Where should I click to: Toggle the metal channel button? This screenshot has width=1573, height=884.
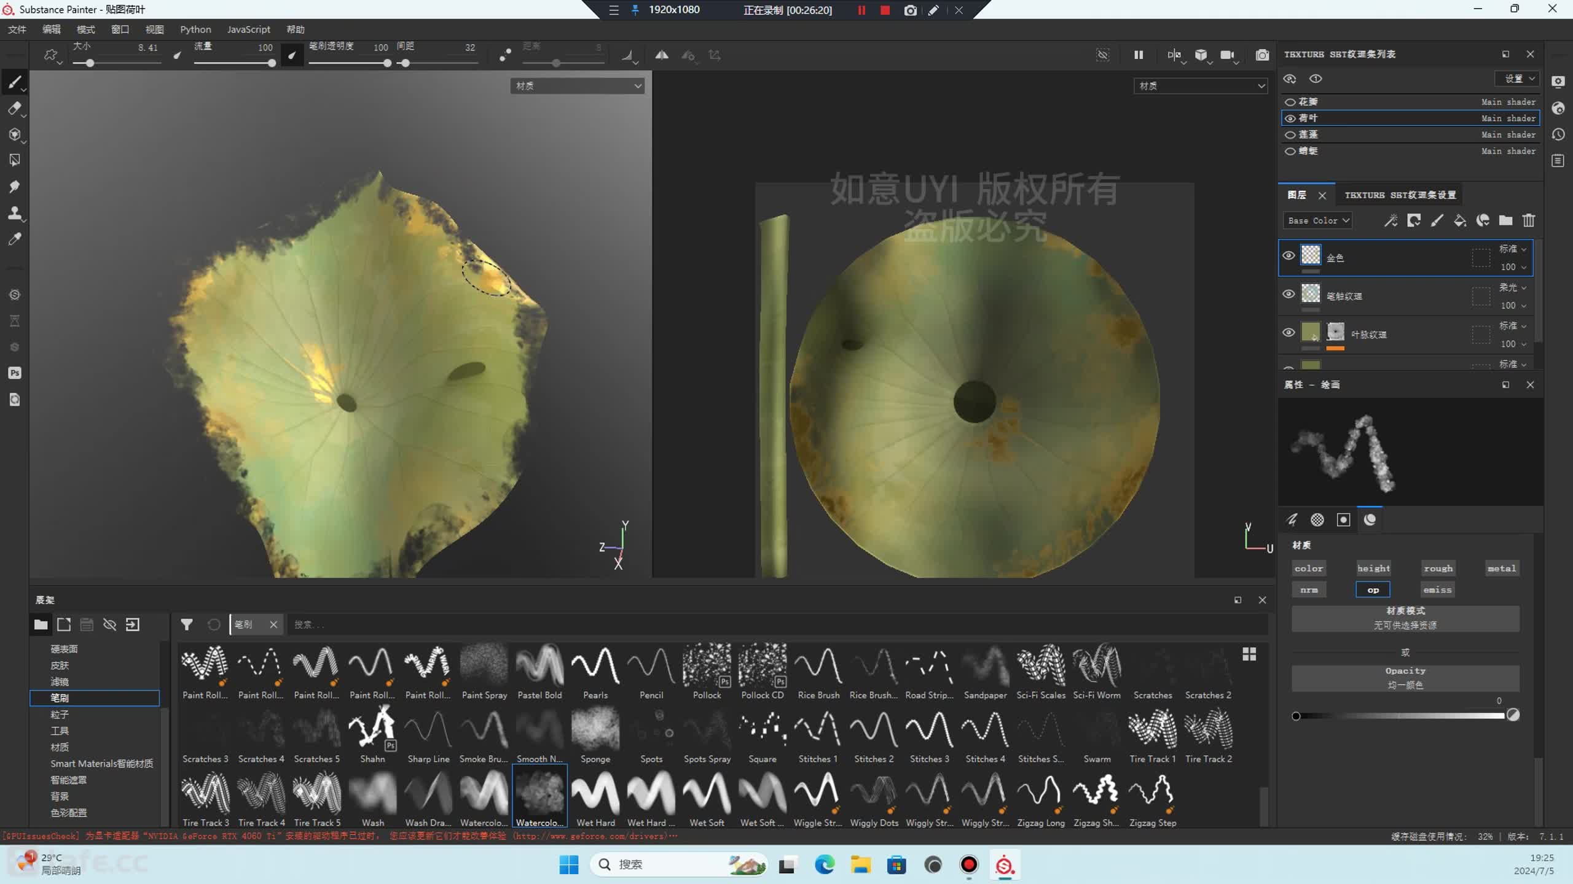tap(1502, 568)
